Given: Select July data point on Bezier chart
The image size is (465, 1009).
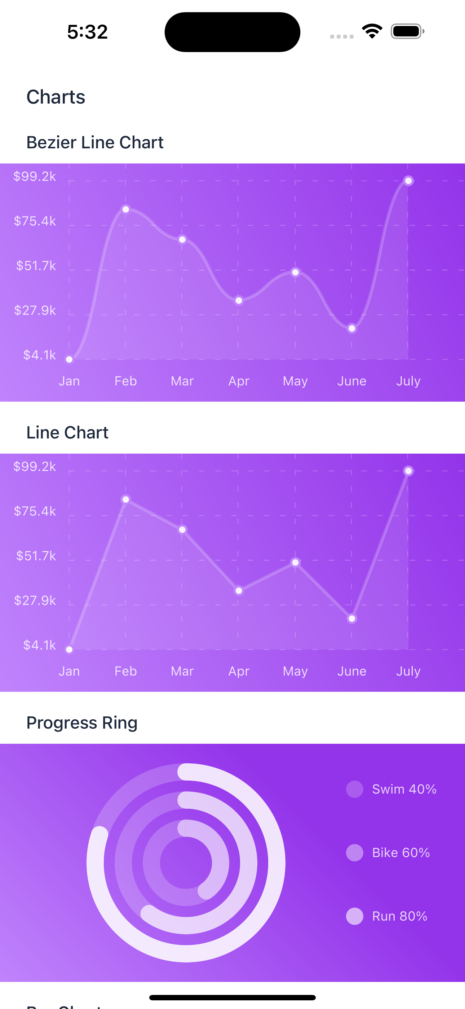Looking at the screenshot, I should 408,180.
